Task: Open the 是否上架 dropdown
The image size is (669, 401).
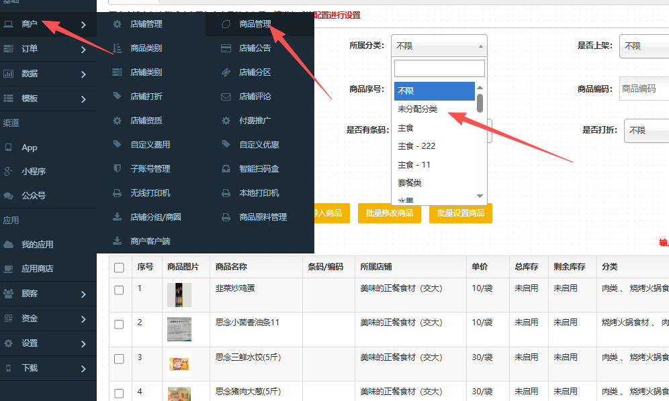Action: 643,46
